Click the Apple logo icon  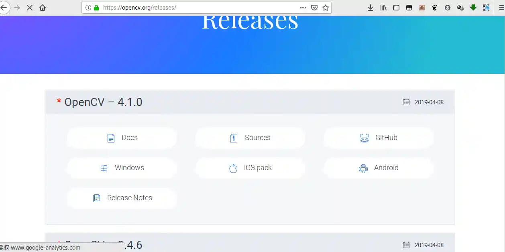point(233,168)
